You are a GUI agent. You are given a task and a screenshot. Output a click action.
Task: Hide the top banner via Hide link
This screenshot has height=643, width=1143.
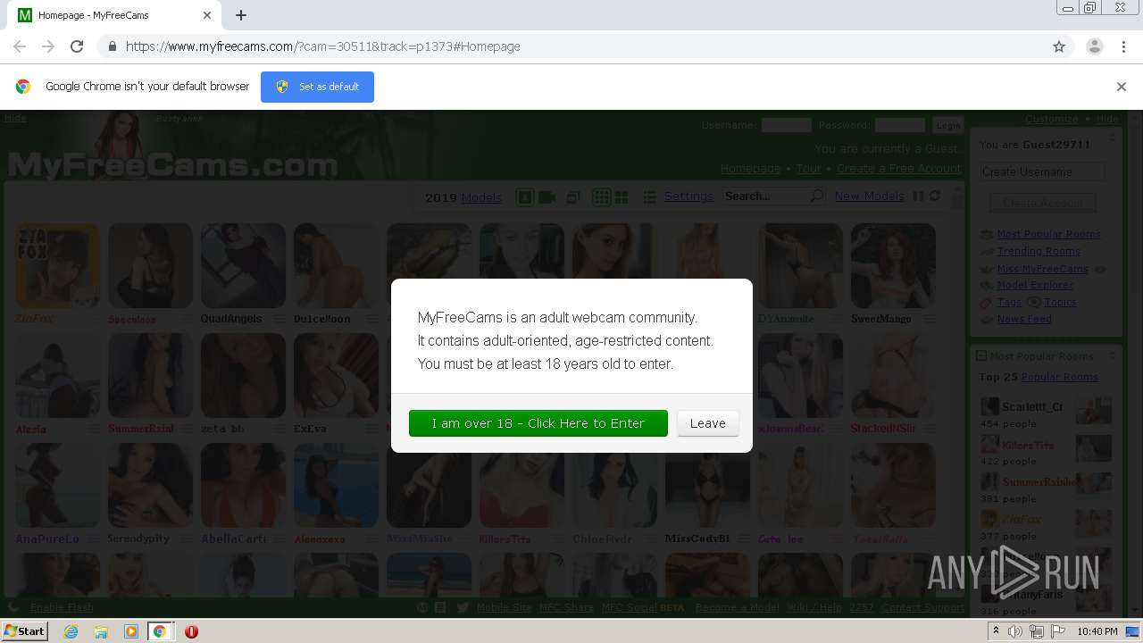pos(15,118)
